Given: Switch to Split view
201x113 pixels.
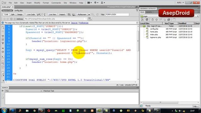Looking at the screenshot, I should tap(13, 14).
